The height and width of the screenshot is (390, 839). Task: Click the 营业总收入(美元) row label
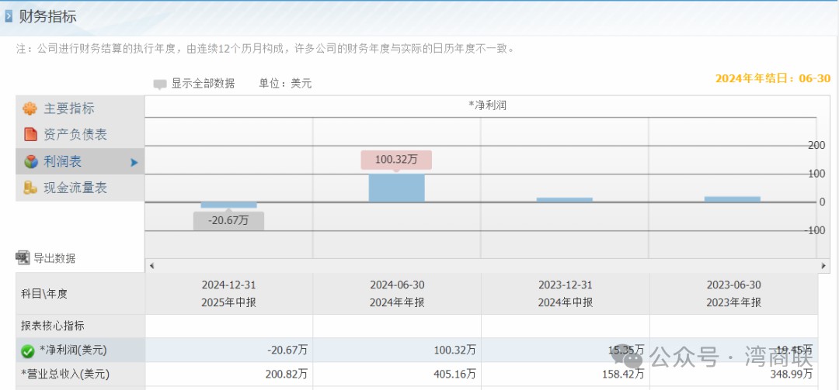click(65, 374)
